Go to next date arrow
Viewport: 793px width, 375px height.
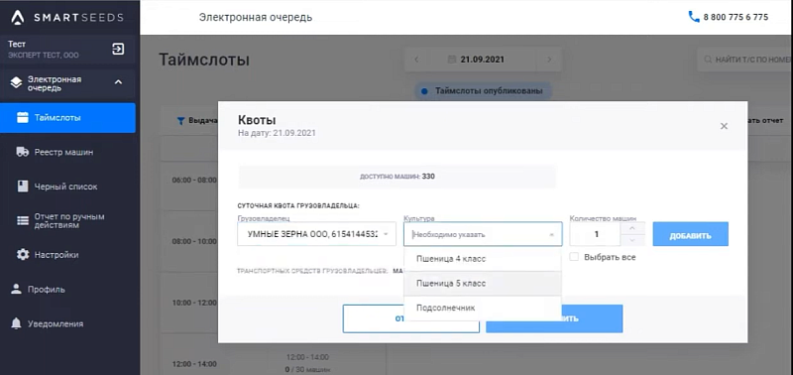click(x=549, y=60)
